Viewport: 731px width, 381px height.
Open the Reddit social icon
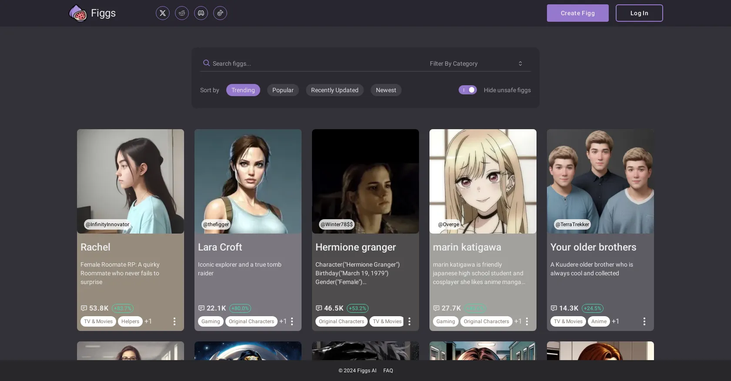click(x=182, y=13)
